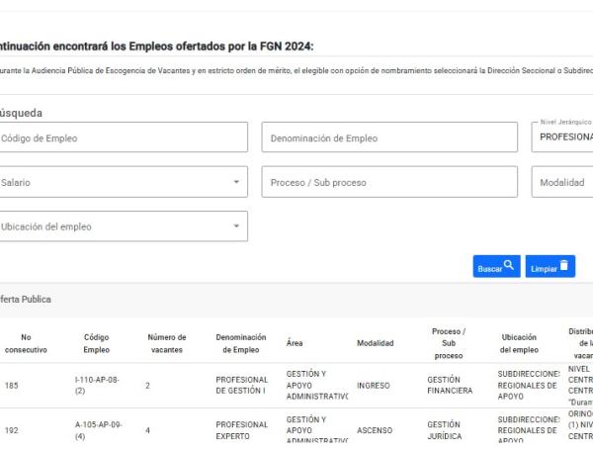Open the Modalidad filter dropdown

pyautogui.click(x=562, y=182)
